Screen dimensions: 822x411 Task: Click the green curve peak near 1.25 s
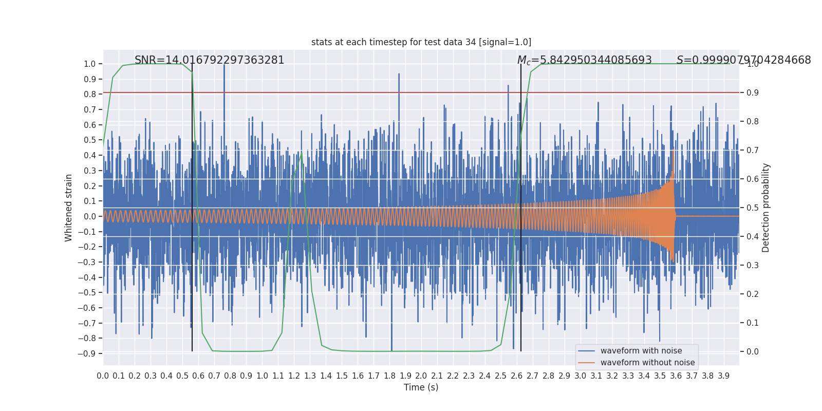[x=302, y=152]
